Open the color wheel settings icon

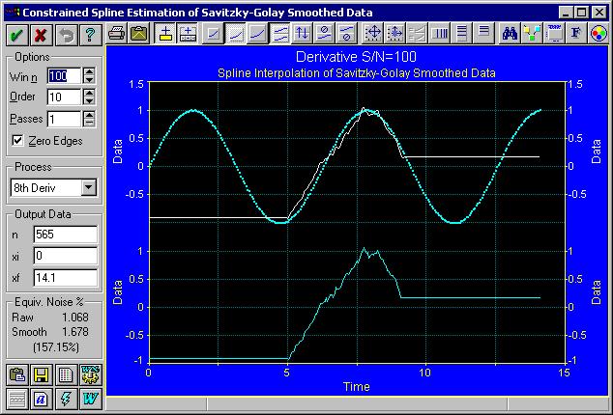tap(598, 34)
